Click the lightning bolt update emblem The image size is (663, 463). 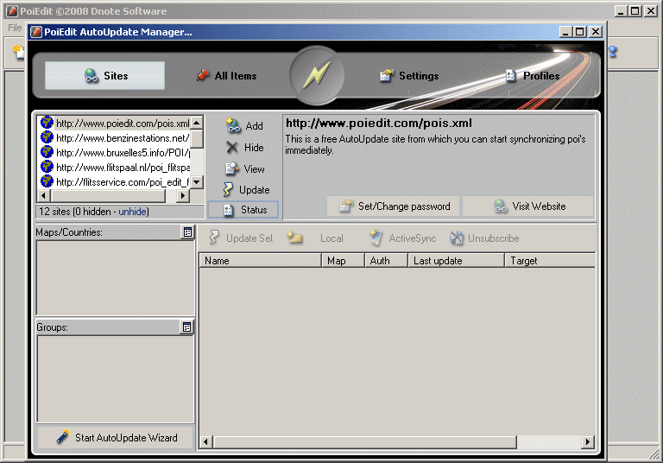317,75
